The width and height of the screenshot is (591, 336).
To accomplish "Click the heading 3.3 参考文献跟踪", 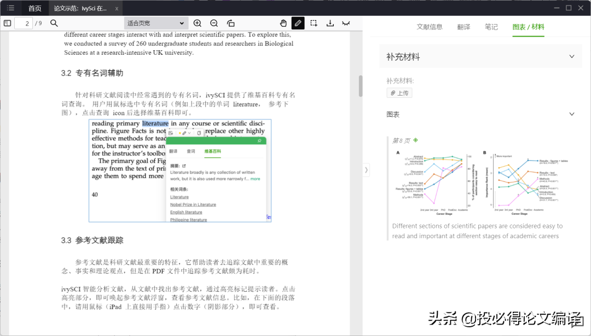I will pos(92,240).
